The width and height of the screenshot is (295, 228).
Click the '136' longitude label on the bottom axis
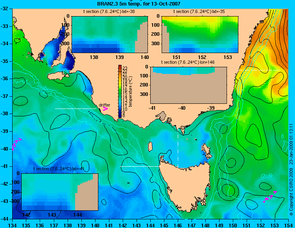(x=40, y=225)
